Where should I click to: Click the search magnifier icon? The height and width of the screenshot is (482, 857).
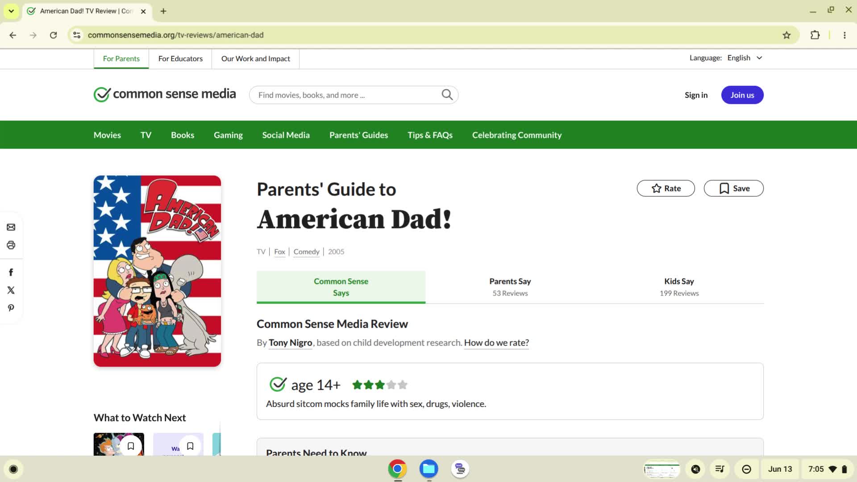click(x=447, y=95)
